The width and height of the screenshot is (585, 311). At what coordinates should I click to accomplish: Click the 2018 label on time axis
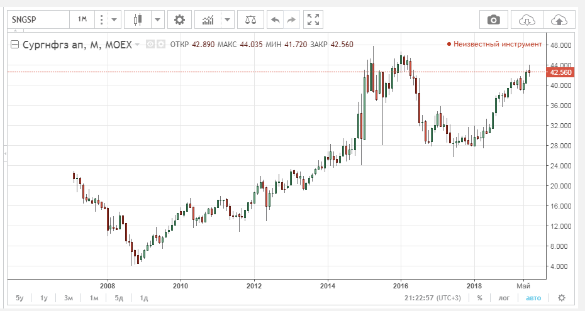474,286
